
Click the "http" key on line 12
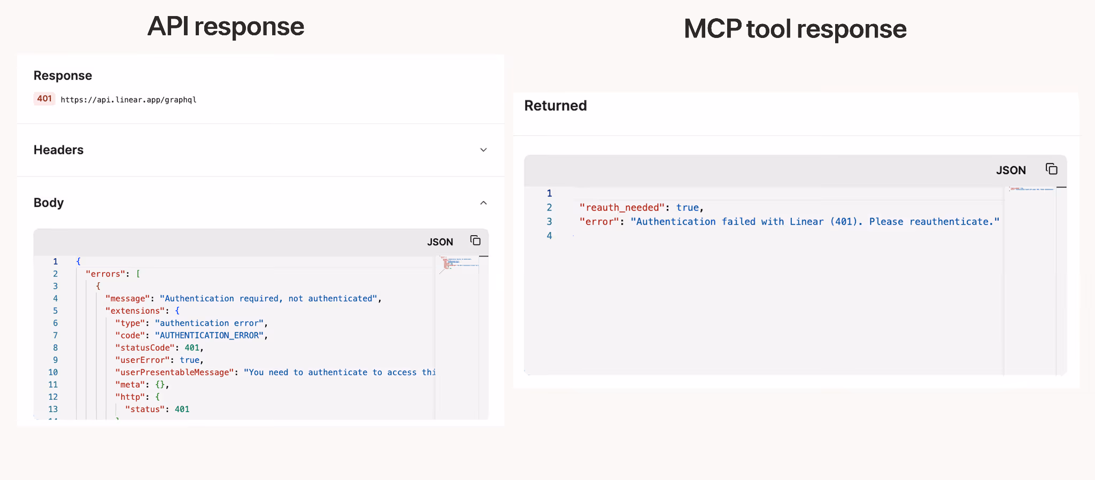(x=130, y=397)
